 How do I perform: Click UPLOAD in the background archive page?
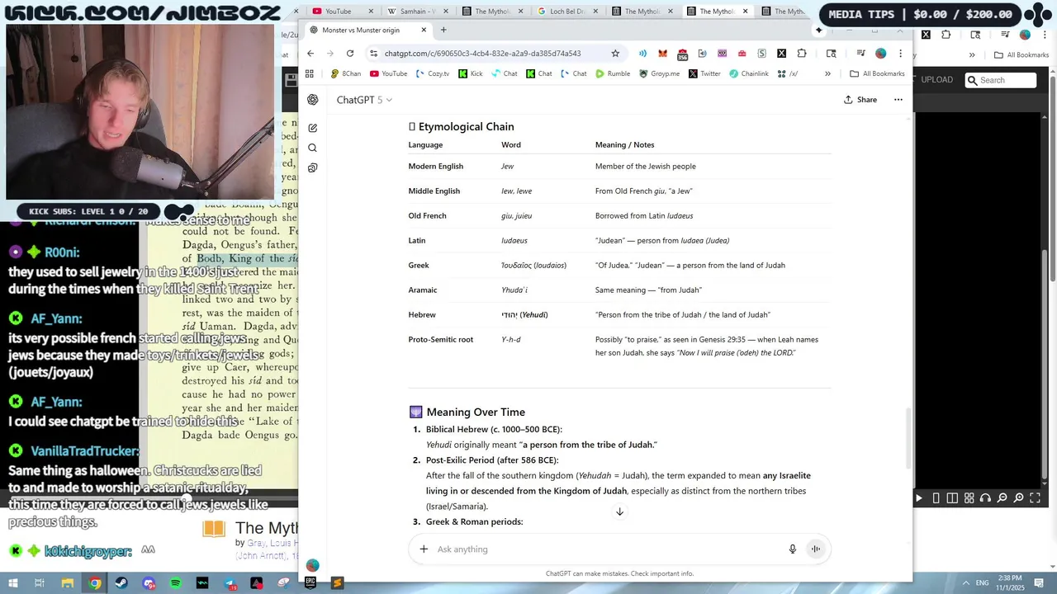[x=936, y=80]
